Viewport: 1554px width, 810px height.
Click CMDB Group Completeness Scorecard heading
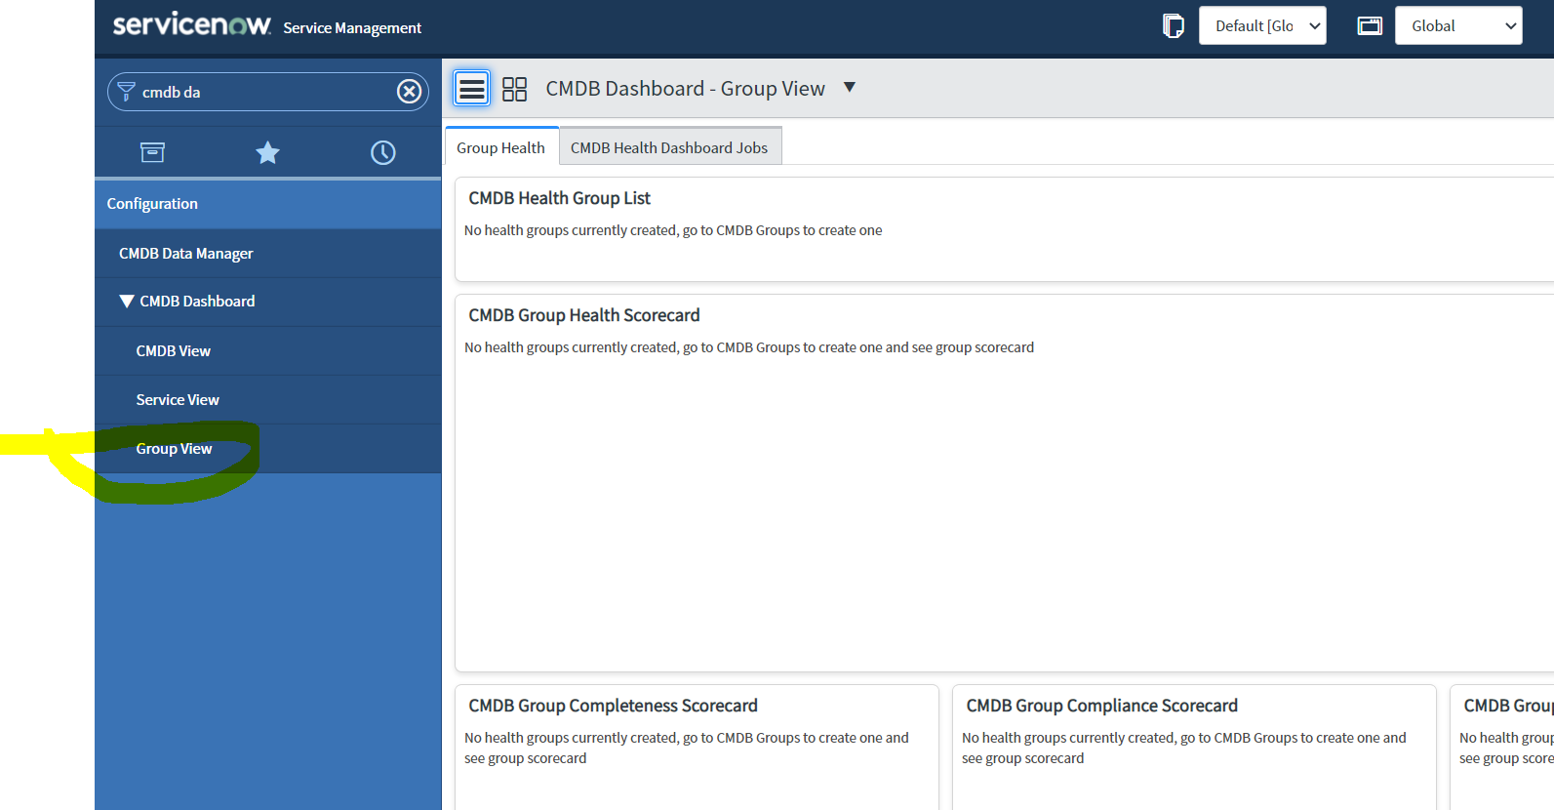[x=613, y=706]
